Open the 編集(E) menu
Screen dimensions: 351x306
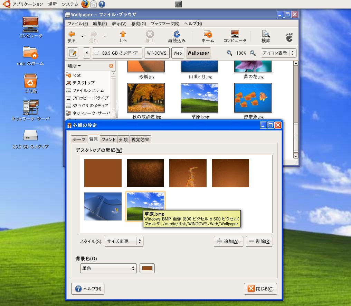click(100, 24)
